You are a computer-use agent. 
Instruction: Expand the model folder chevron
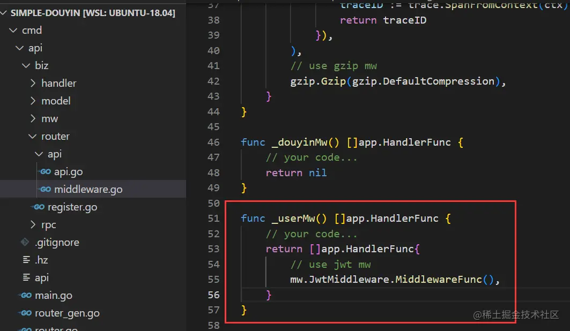33,101
